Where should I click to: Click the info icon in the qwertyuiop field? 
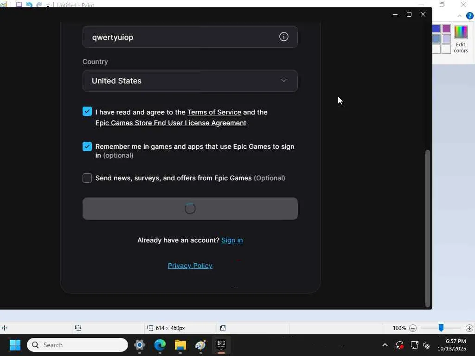(x=283, y=37)
